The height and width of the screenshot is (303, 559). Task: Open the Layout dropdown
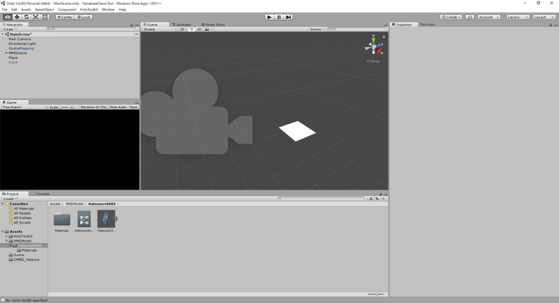[x=544, y=17]
